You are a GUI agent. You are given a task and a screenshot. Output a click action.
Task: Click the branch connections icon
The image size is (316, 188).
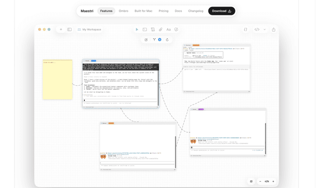pyautogui.click(x=154, y=39)
